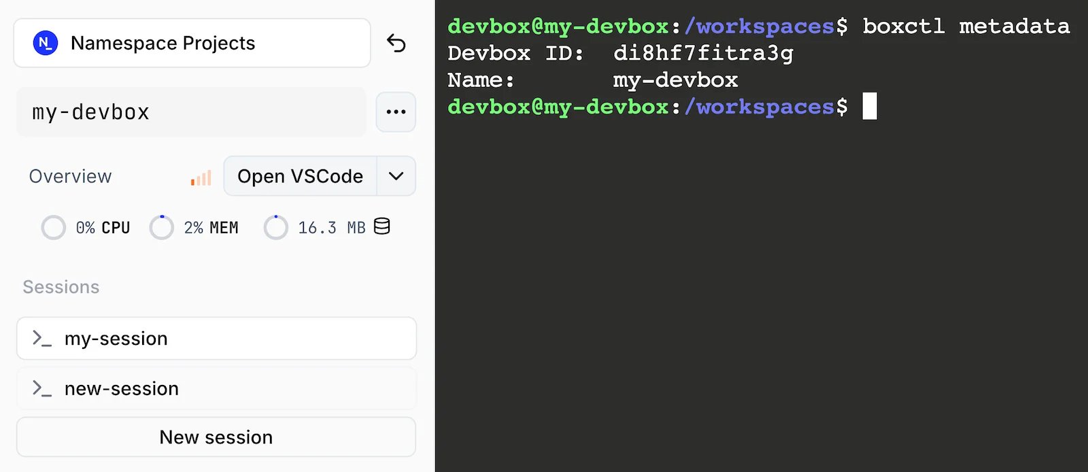This screenshot has height=472, width=1088.
Task: Click the Devbox ID: label in terminal
Action: 515,53
